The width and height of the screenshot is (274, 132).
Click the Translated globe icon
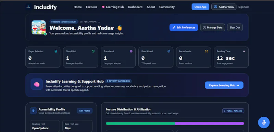[x=131, y=51]
